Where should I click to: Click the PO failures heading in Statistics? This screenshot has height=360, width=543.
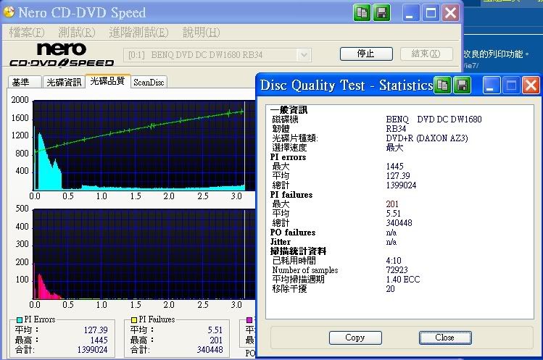293,233
